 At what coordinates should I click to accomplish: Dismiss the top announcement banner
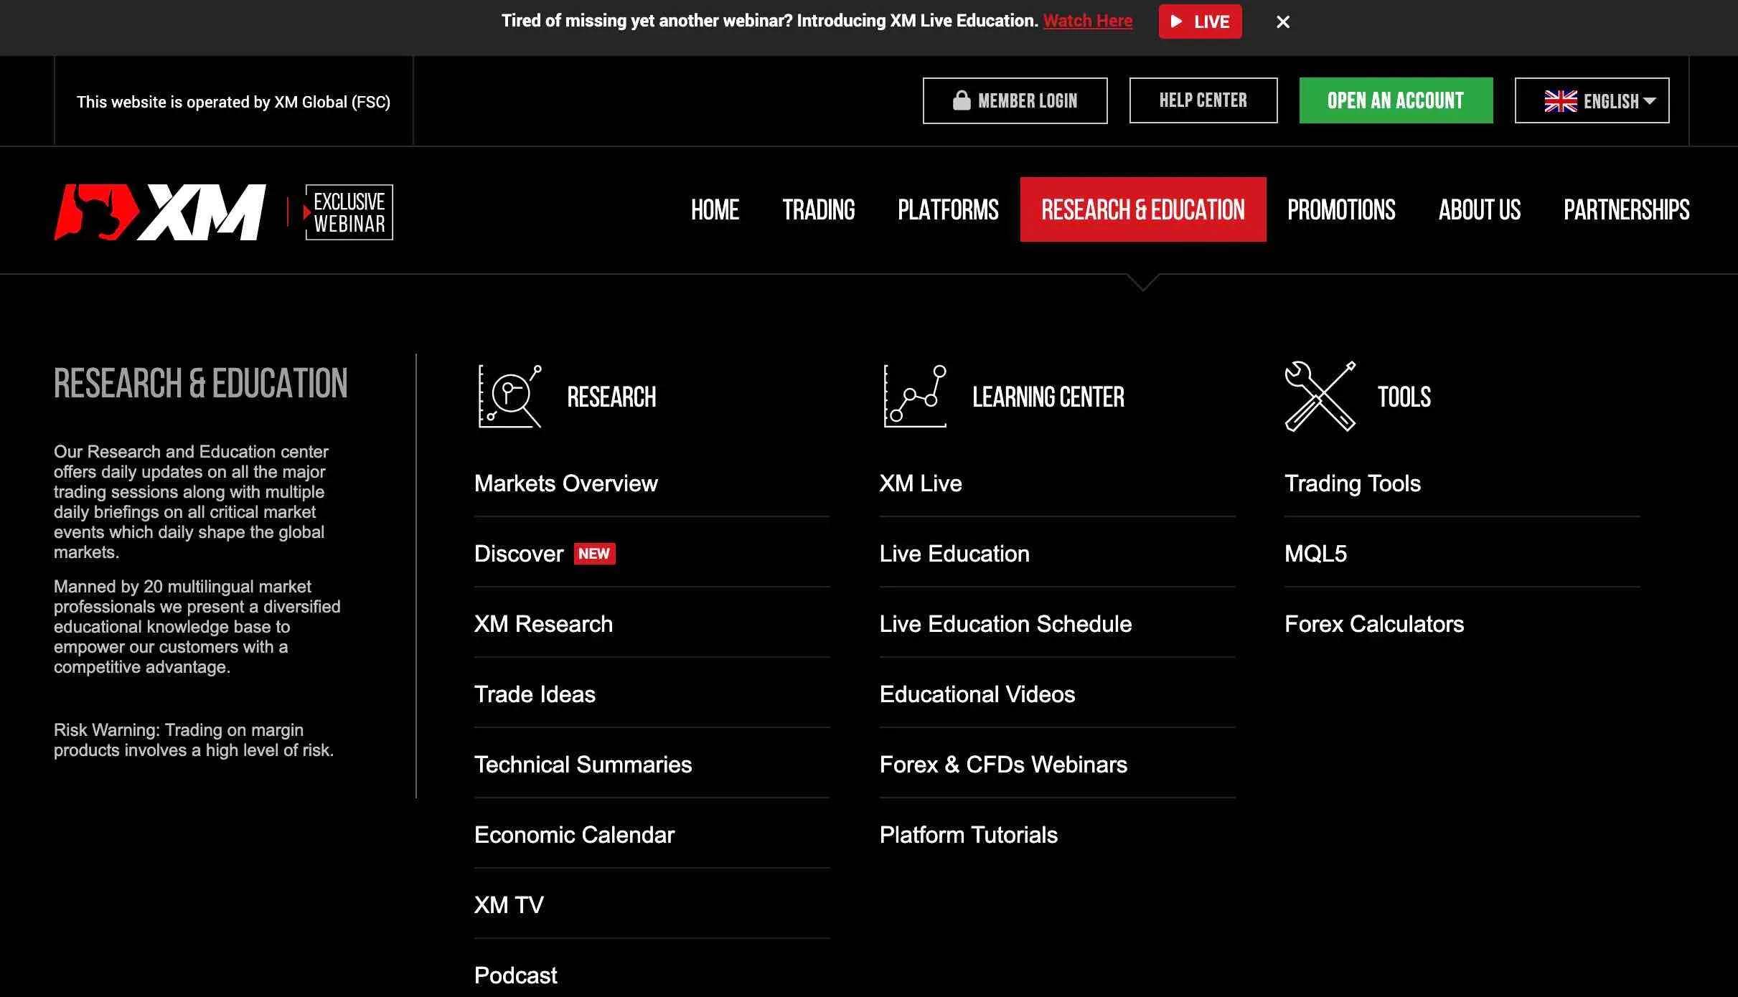tap(1283, 22)
